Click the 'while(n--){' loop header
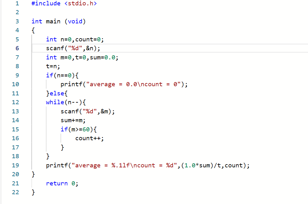 pyautogui.click(x=66, y=102)
